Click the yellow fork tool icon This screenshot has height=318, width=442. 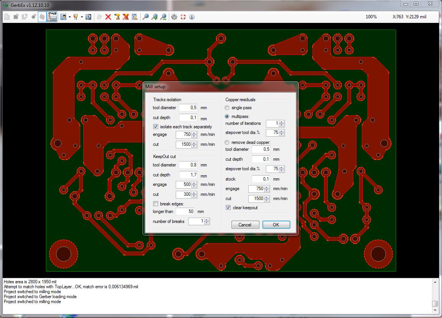tap(76, 17)
